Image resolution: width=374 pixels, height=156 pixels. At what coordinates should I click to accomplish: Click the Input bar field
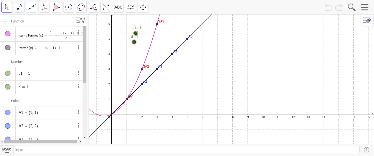coord(186,150)
